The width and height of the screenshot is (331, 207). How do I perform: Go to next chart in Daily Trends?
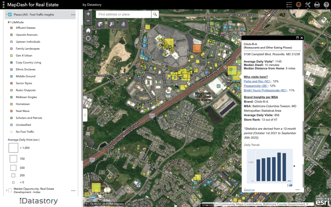click(x=294, y=166)
